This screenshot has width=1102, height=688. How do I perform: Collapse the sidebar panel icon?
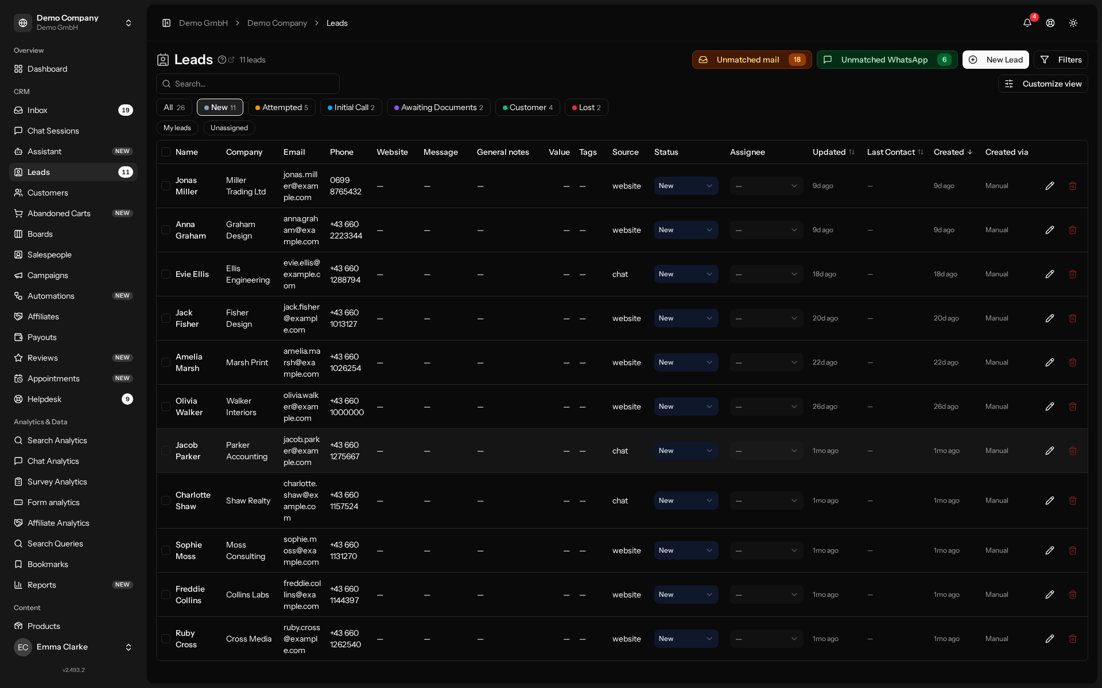click(166, 23)
